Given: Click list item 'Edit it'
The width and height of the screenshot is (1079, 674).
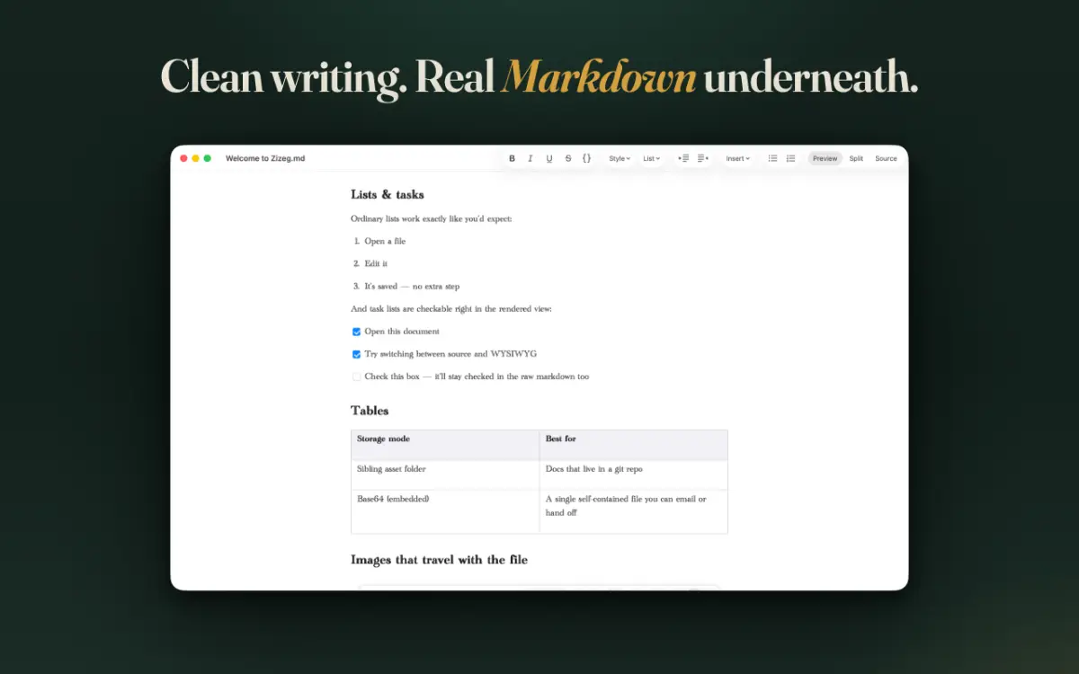Looking at the screenshot, I should [x=376, y=263].
